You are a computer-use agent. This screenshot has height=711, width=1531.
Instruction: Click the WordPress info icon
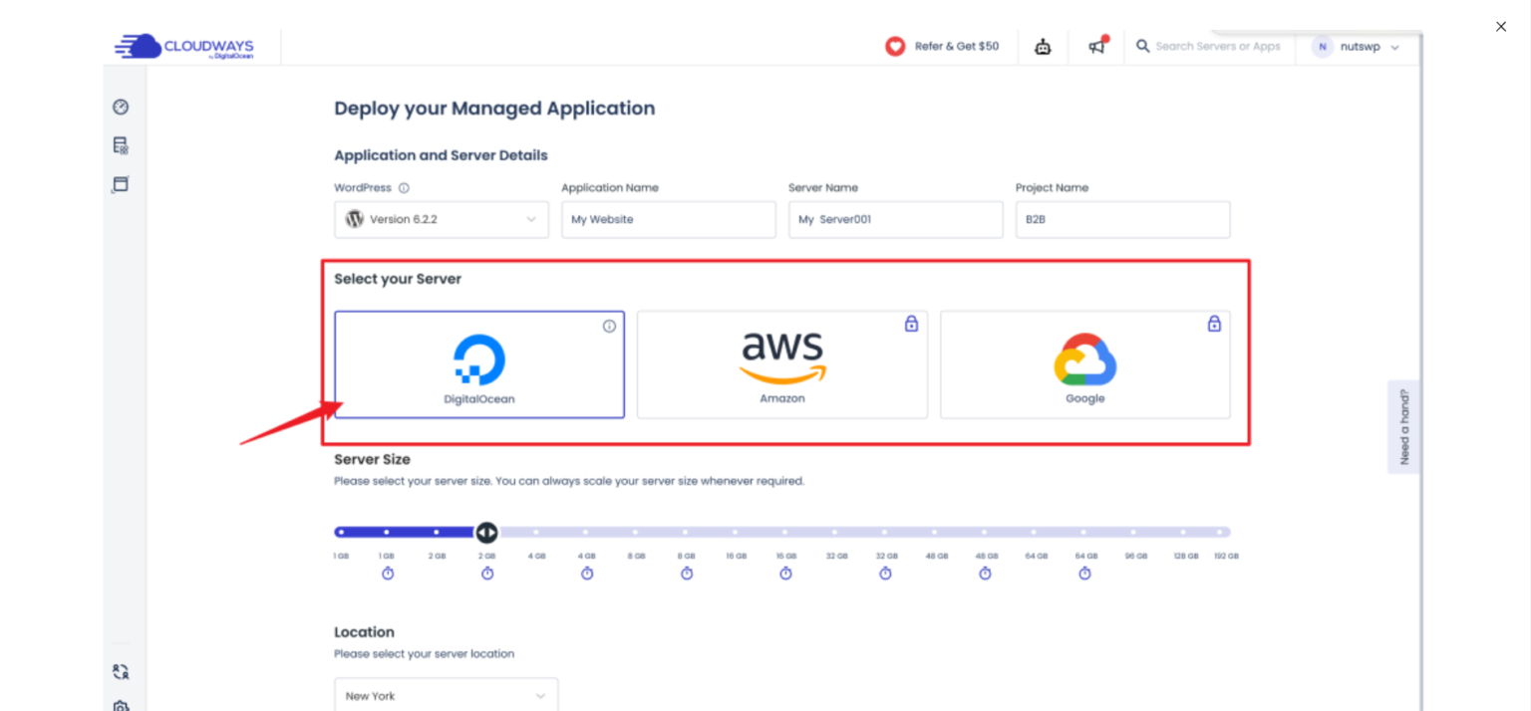(404, 188)
